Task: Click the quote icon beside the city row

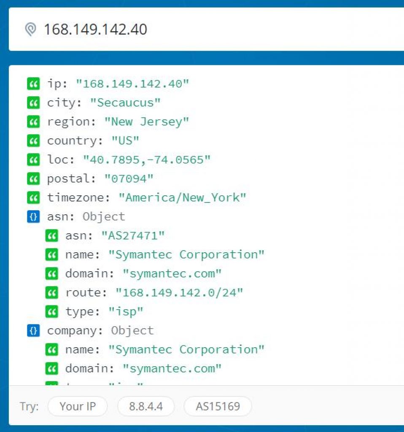Action: point(33,103)
